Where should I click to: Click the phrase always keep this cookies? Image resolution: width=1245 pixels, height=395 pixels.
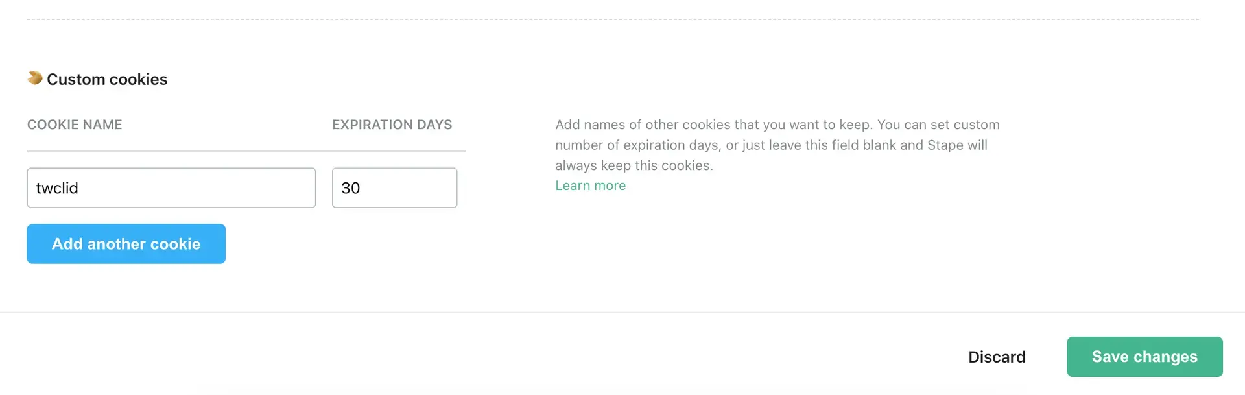pyautogui.click(x=634, y=165)
